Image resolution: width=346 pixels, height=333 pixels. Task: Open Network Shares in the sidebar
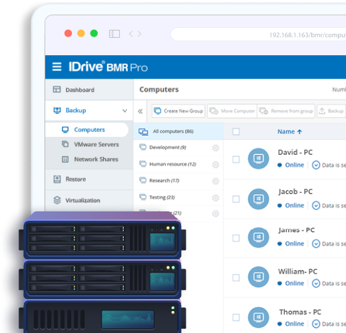pyautogui.click(x=96, y=160)
